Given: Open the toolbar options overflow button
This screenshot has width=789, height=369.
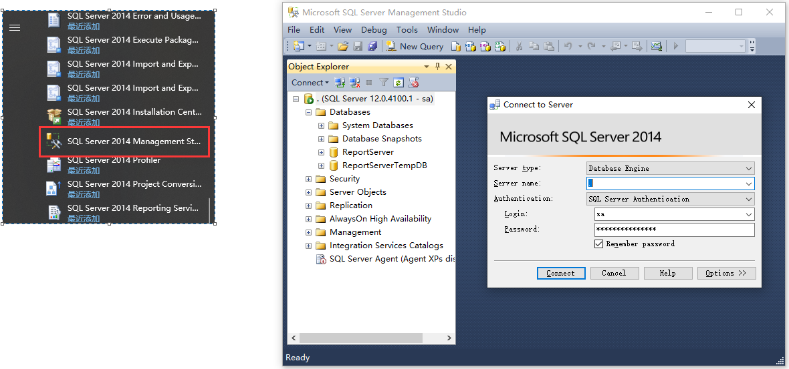Looking at the screenshot, I should 752,46.
